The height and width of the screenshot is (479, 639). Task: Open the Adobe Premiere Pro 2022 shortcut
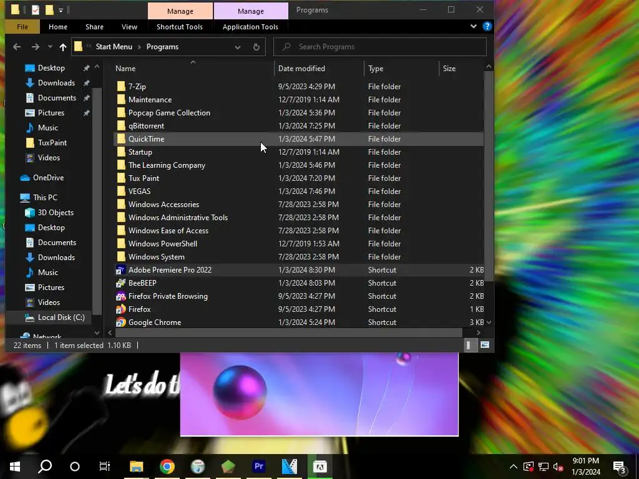click(170, 270)
